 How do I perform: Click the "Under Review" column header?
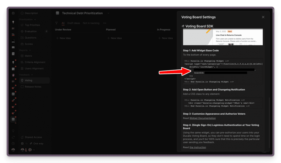[63, 30]
